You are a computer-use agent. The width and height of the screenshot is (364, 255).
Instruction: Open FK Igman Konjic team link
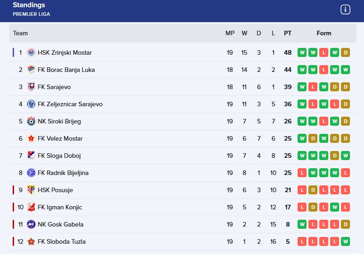click(x=60, y=207)
